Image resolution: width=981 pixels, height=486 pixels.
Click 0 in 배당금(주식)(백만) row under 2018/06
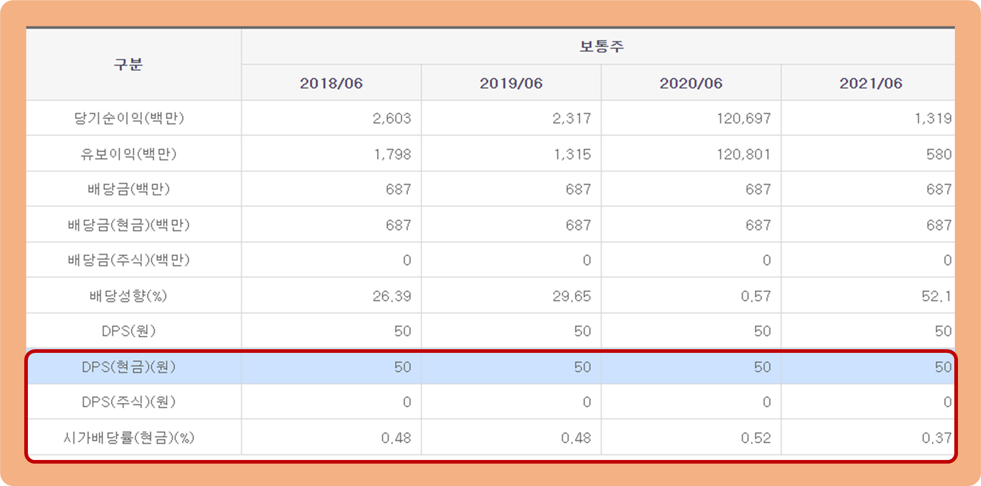(x=407, y=260)
